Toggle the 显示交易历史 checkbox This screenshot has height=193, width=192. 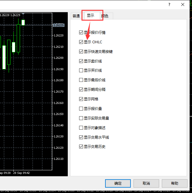(x=81, y=147)
